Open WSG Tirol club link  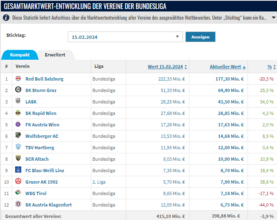coord(36,193)
